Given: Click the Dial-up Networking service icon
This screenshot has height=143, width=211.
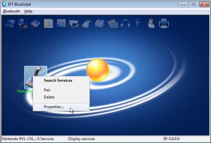Looking at the screenshot, I should point(22,23).
